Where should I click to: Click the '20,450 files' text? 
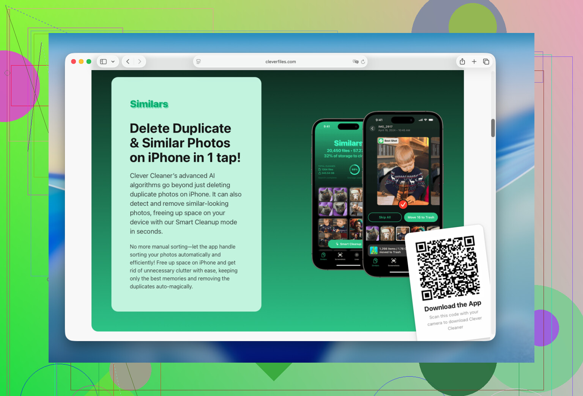click(339, 150)
